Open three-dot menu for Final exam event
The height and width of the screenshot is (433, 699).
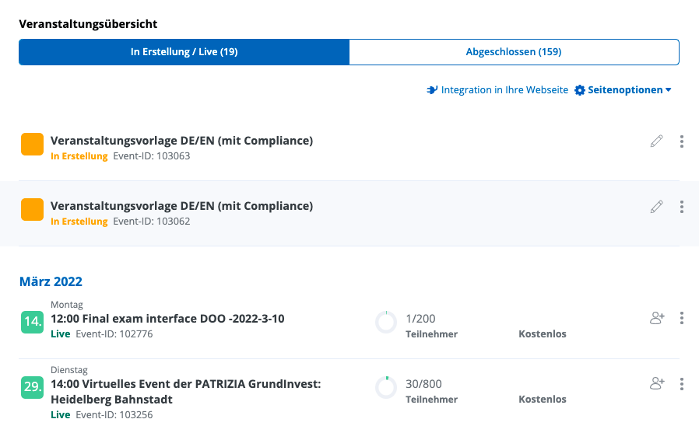pos(682,318)
